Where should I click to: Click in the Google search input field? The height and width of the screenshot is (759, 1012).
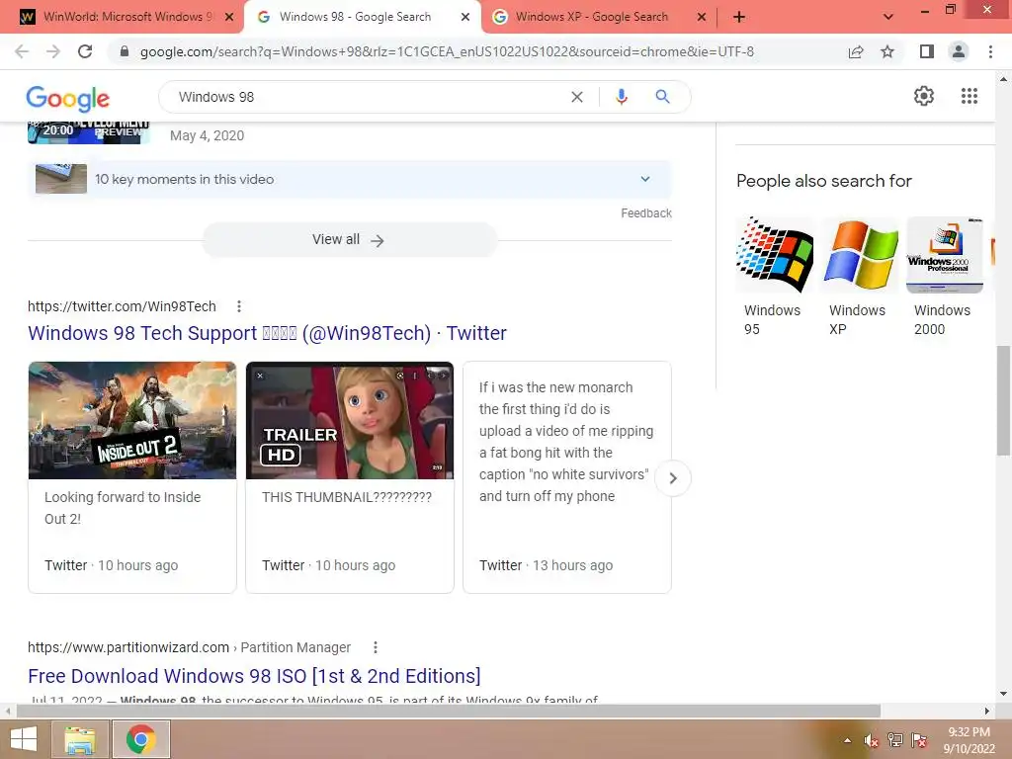point(368,97)
